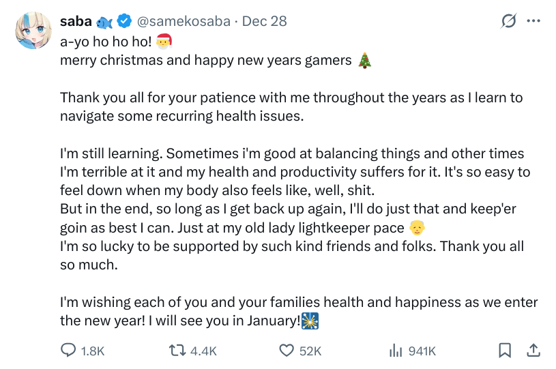Click the fish emoji beside saba
Viewport: 556px width, 369px height.
pos(104,21)
